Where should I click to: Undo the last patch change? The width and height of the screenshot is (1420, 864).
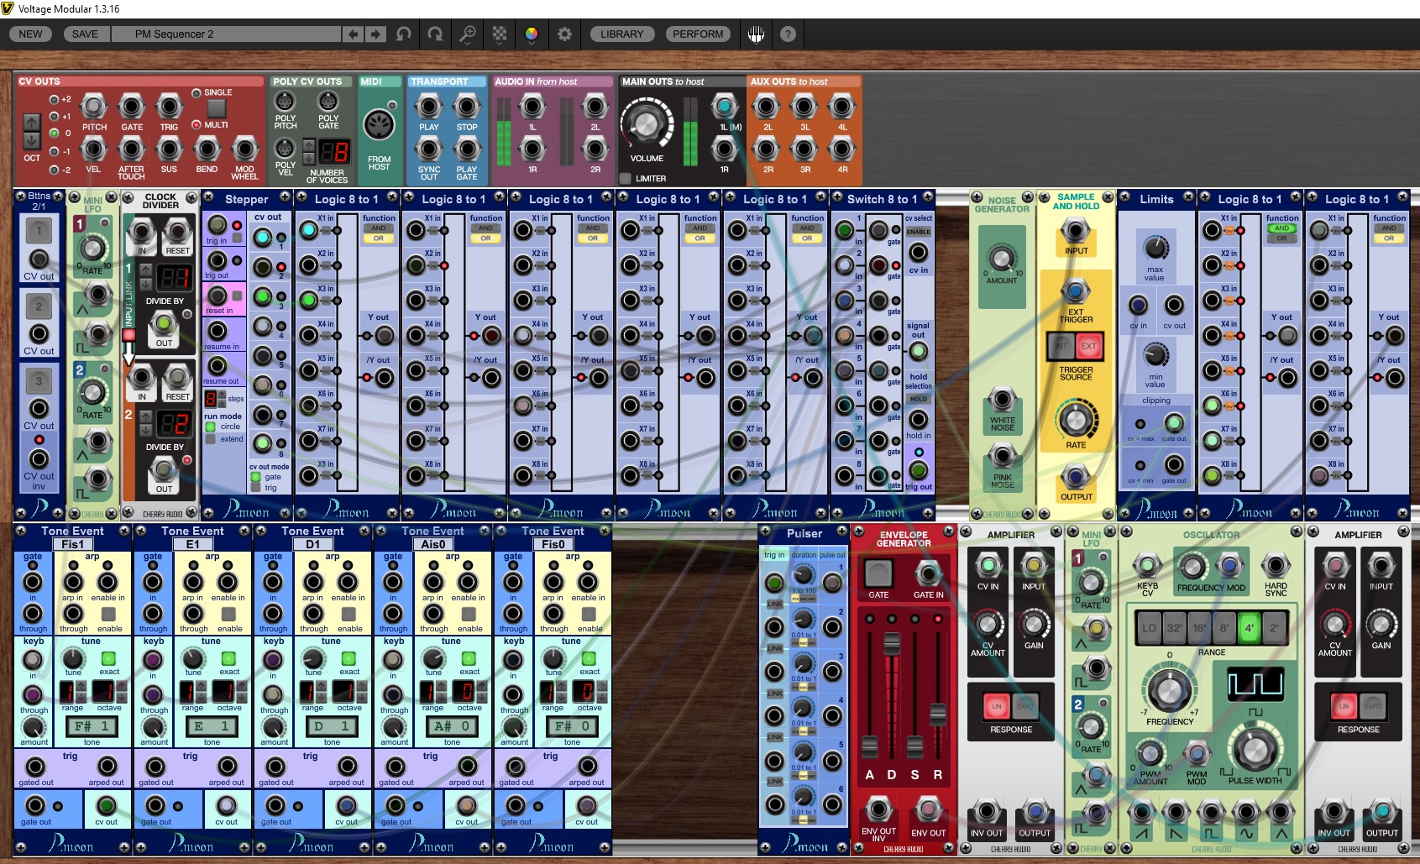click(404, 34)
